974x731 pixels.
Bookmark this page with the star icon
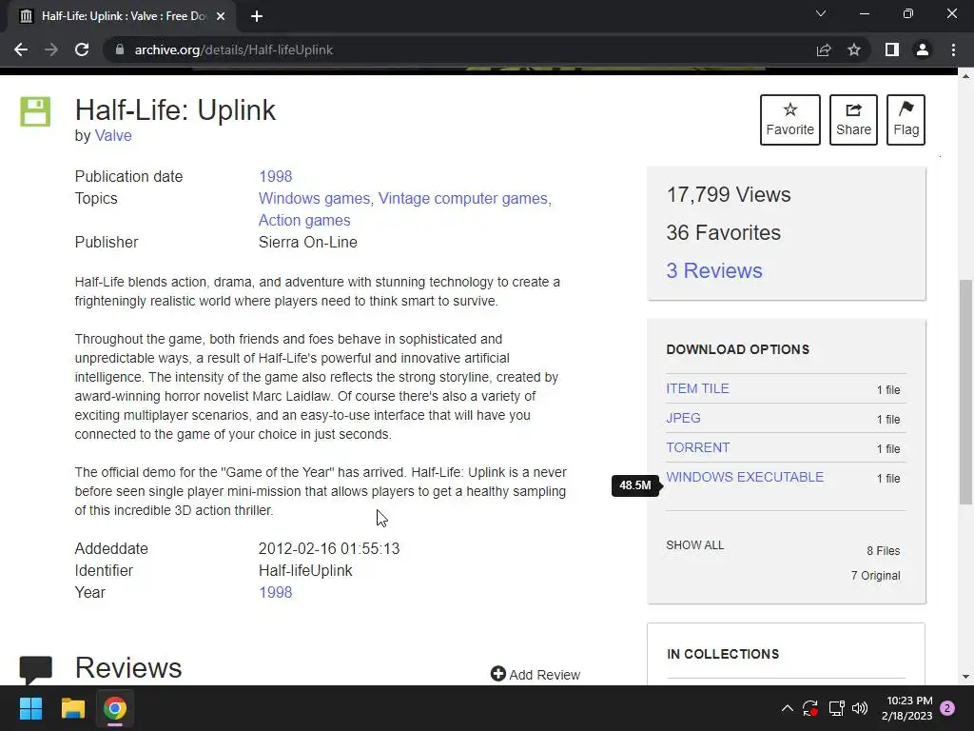point(854,49)
